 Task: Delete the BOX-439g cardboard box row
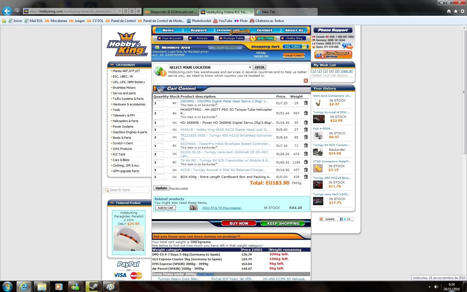[306, 177]
